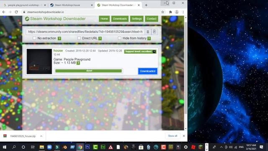This screenshot has height=151, width=268.
Task: Switch to Chrome on the taskbar
Action: coord(80,147)
